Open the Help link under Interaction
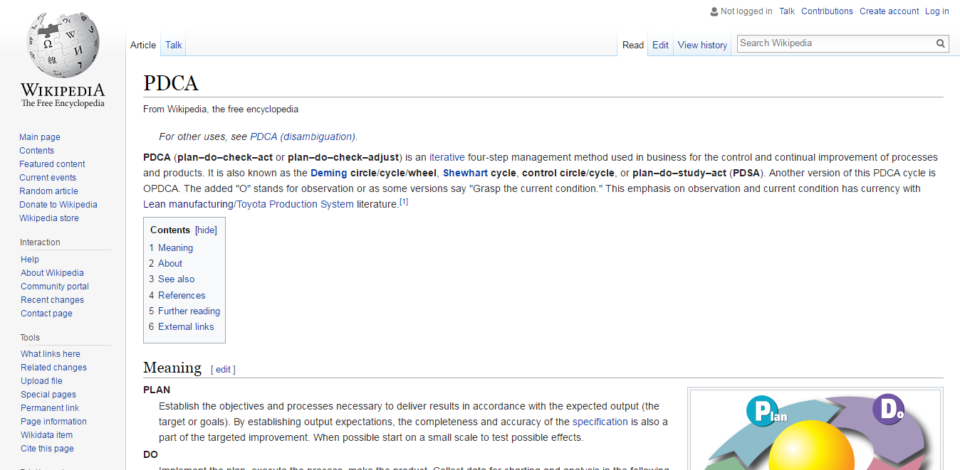This screenshot has height=470, width=960. point(30,260)
